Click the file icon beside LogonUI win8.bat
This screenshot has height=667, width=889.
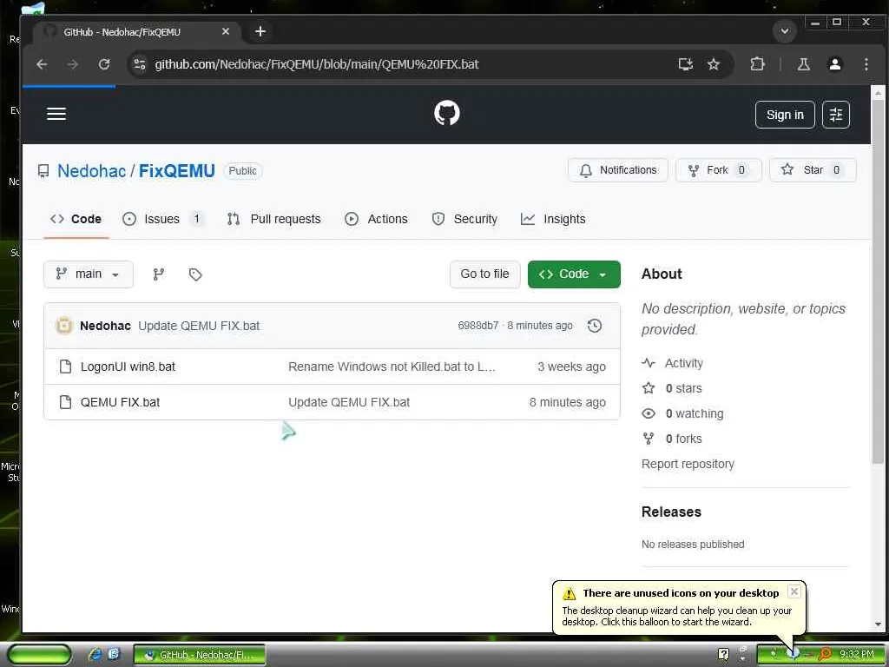point(65,367)
